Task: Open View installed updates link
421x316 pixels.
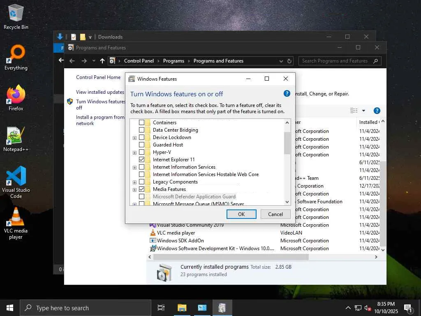Action: (100, 92)
